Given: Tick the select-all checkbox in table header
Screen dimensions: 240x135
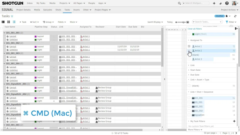Looking at the screenshot, I should [1, 28].
